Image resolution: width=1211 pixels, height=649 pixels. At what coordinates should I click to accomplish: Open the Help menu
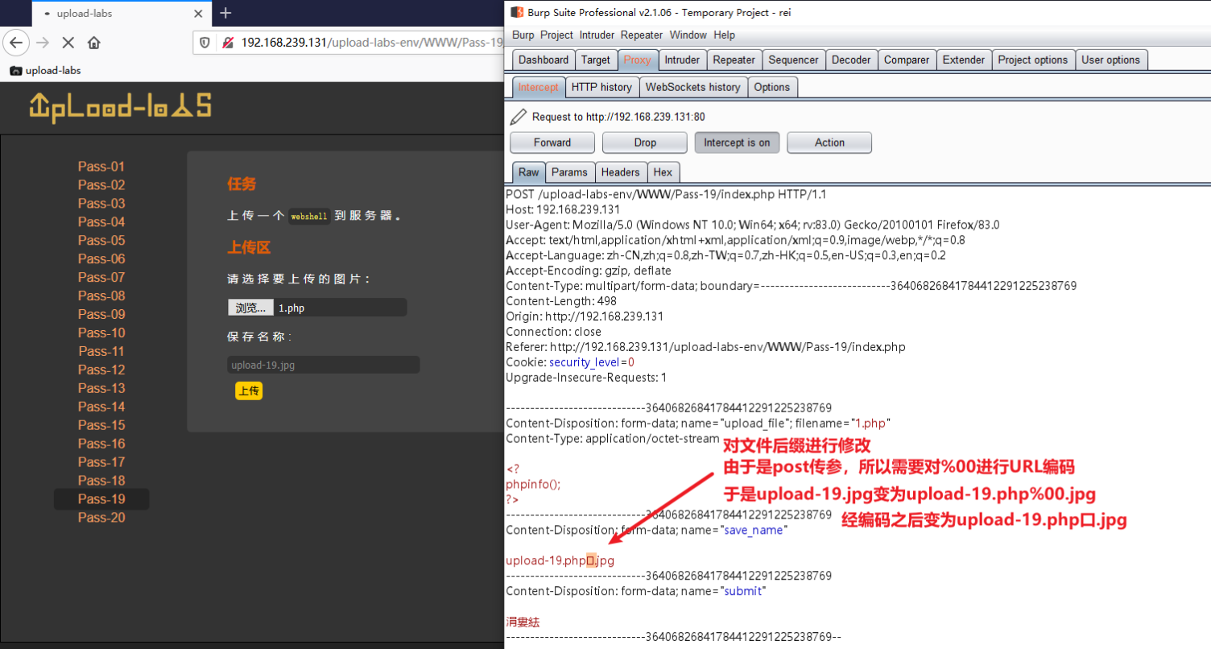pos(724,35)
